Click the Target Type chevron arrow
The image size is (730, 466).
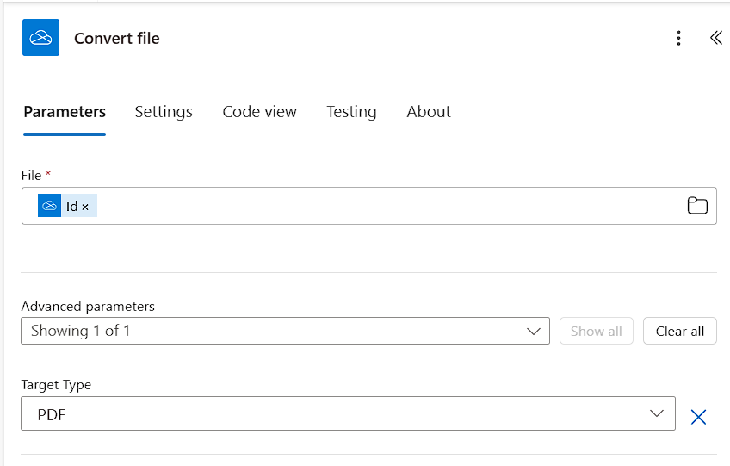point(658,413)
